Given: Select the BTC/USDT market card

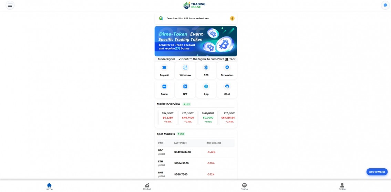Looking at the screenshot, I should (227, 118).
